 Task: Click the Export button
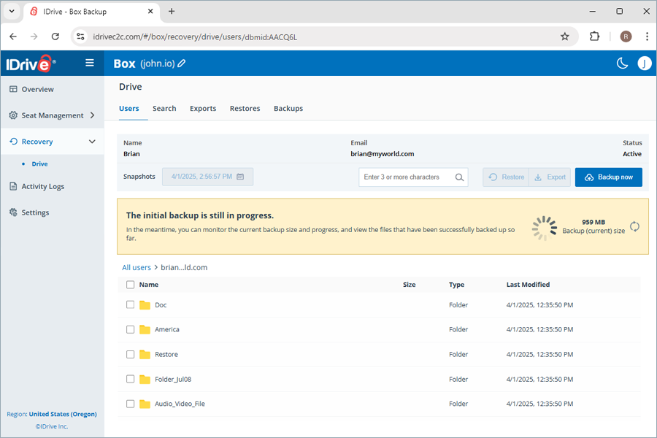tap(550, 177)
